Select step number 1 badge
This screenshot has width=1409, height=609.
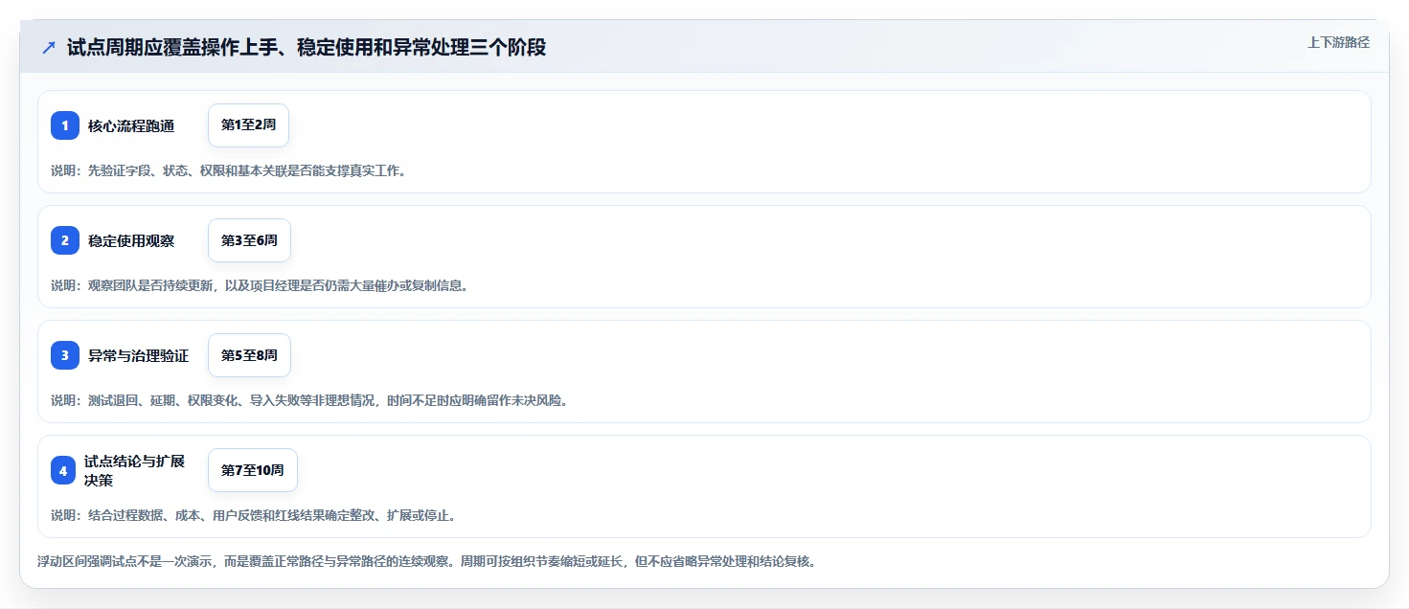tap(65, 125)
